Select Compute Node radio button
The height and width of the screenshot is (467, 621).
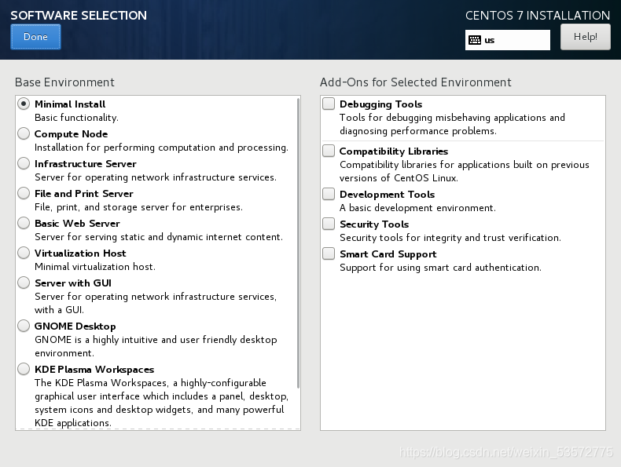click(24, 133)
